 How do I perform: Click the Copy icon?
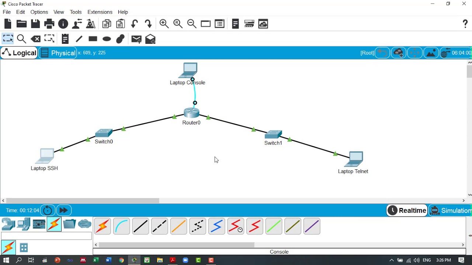[107, 24]
